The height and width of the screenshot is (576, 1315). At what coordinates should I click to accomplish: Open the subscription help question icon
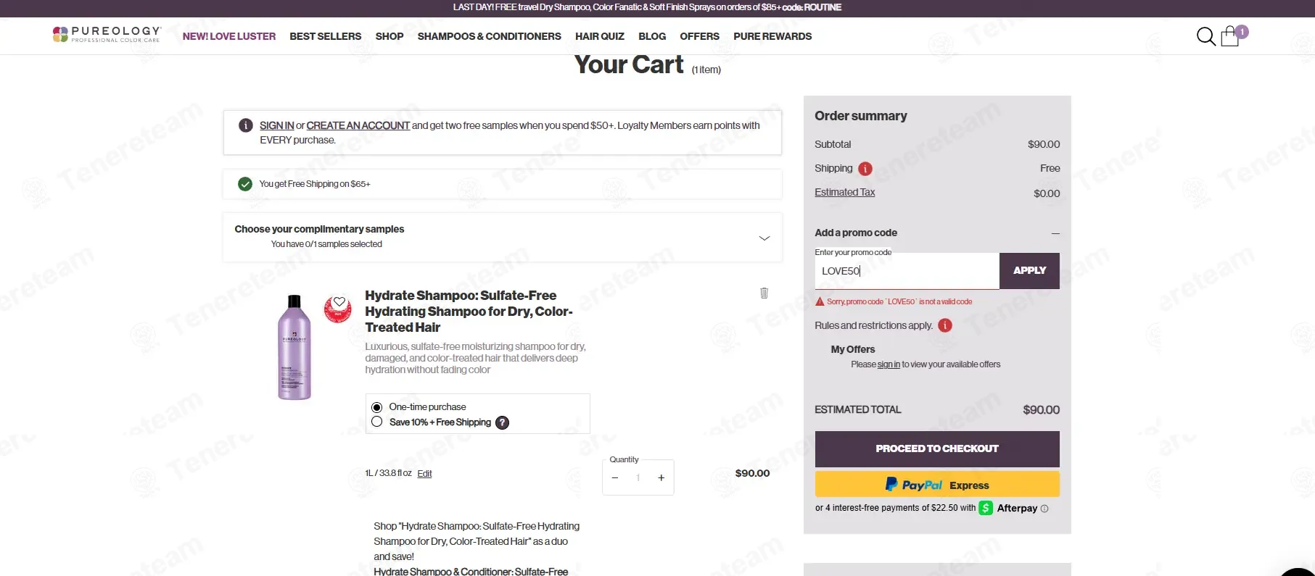point(502,422)
